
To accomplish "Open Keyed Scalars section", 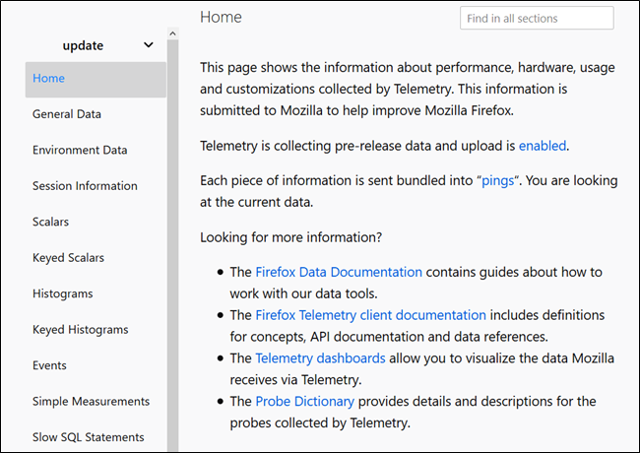I will tap(68, 258).
